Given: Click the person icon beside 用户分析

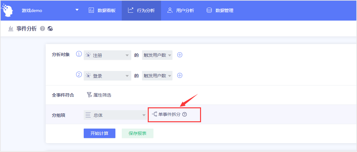Looking at the screenshot, I should pyautogui.click(x=170, y=10).
